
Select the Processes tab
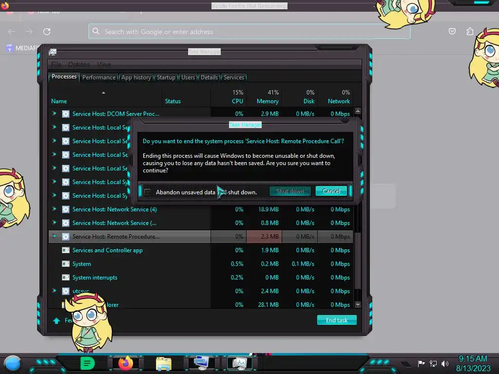(64, 76)
